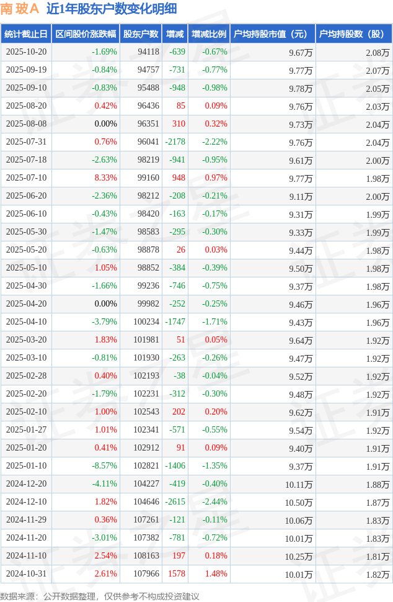Click the 数据来源 footer disclaimer text
Viewport: 393px width, 602px height.
click(100, 596)
